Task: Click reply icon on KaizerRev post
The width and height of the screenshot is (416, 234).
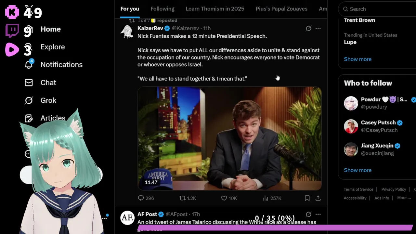Action: 141,198
